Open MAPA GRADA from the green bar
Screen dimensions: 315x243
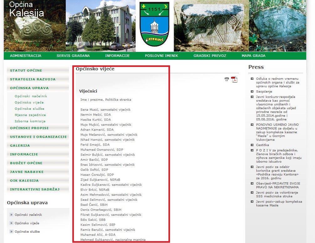pyautogui.click(x=253, y=56)
